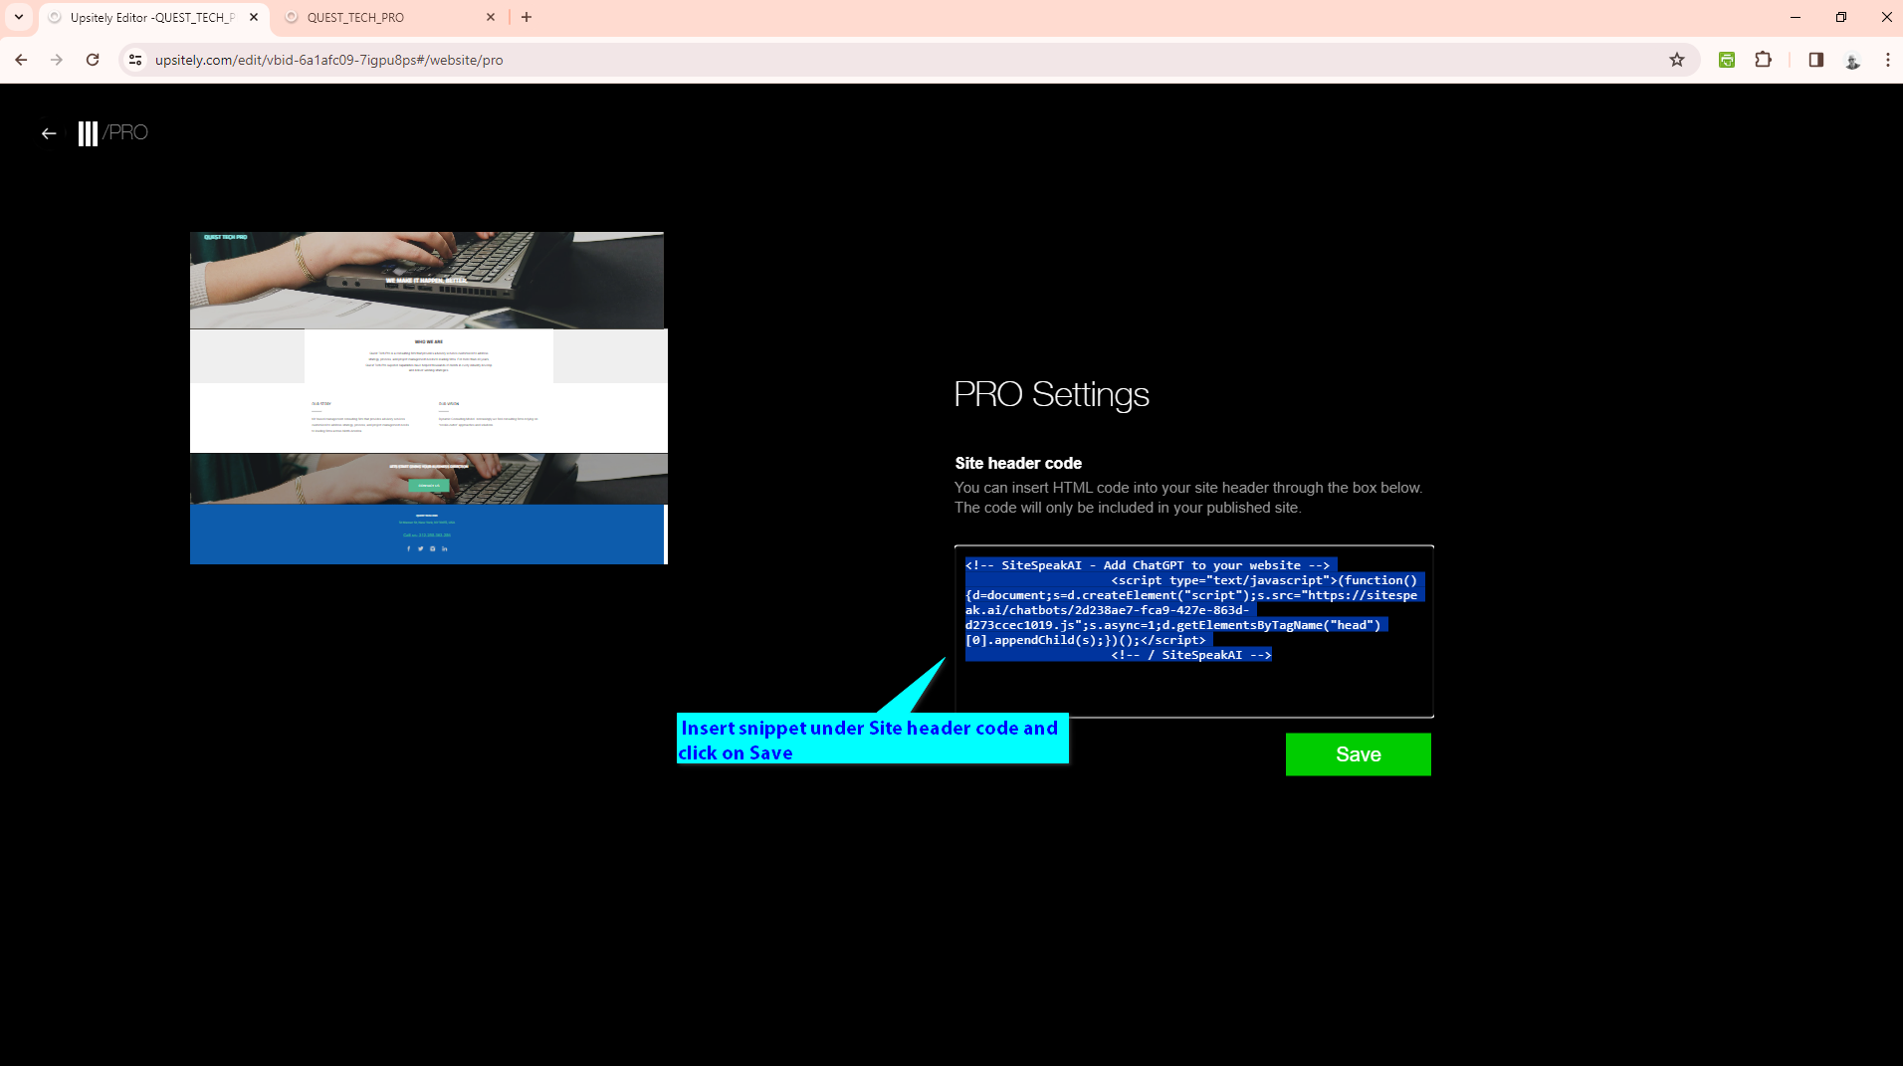Bookmark this page with the star icon
Viewport: 1903px width, 1066px height.
[x=1677, y=60]
